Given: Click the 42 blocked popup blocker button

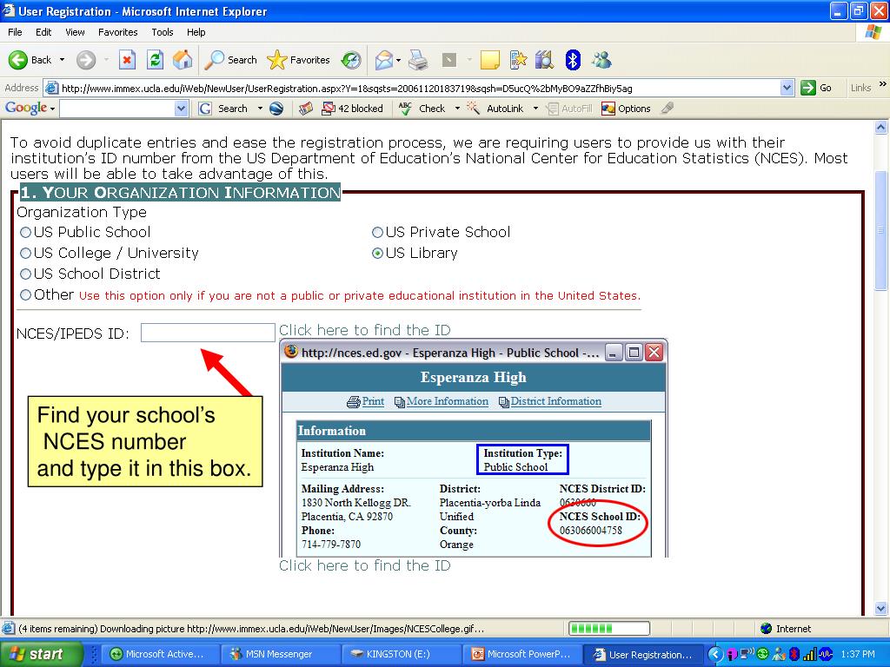Looking at the screenshot, I should click(x=353, y=109).
